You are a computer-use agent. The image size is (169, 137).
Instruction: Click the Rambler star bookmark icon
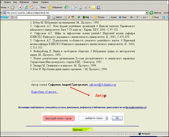click(x=12, y=17)
